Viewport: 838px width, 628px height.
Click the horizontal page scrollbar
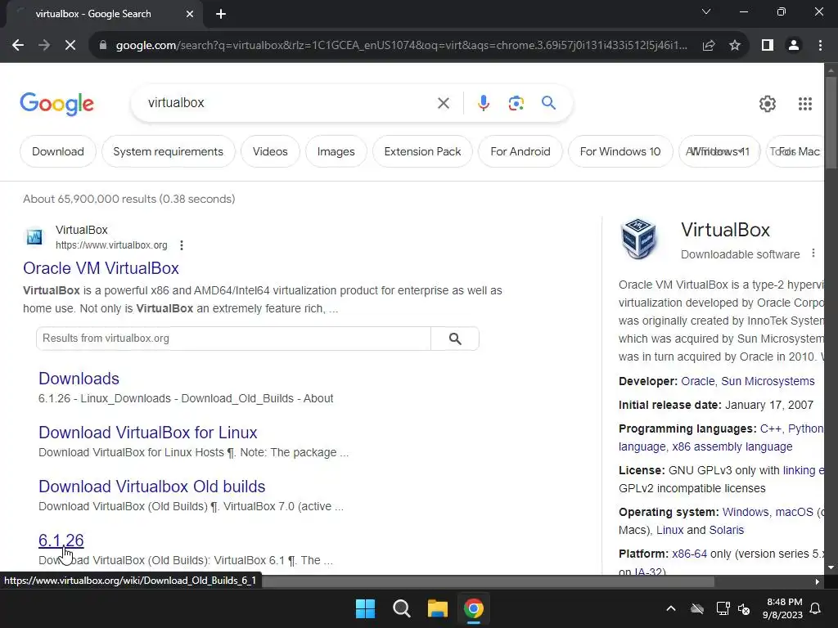[x=488, y=581]
